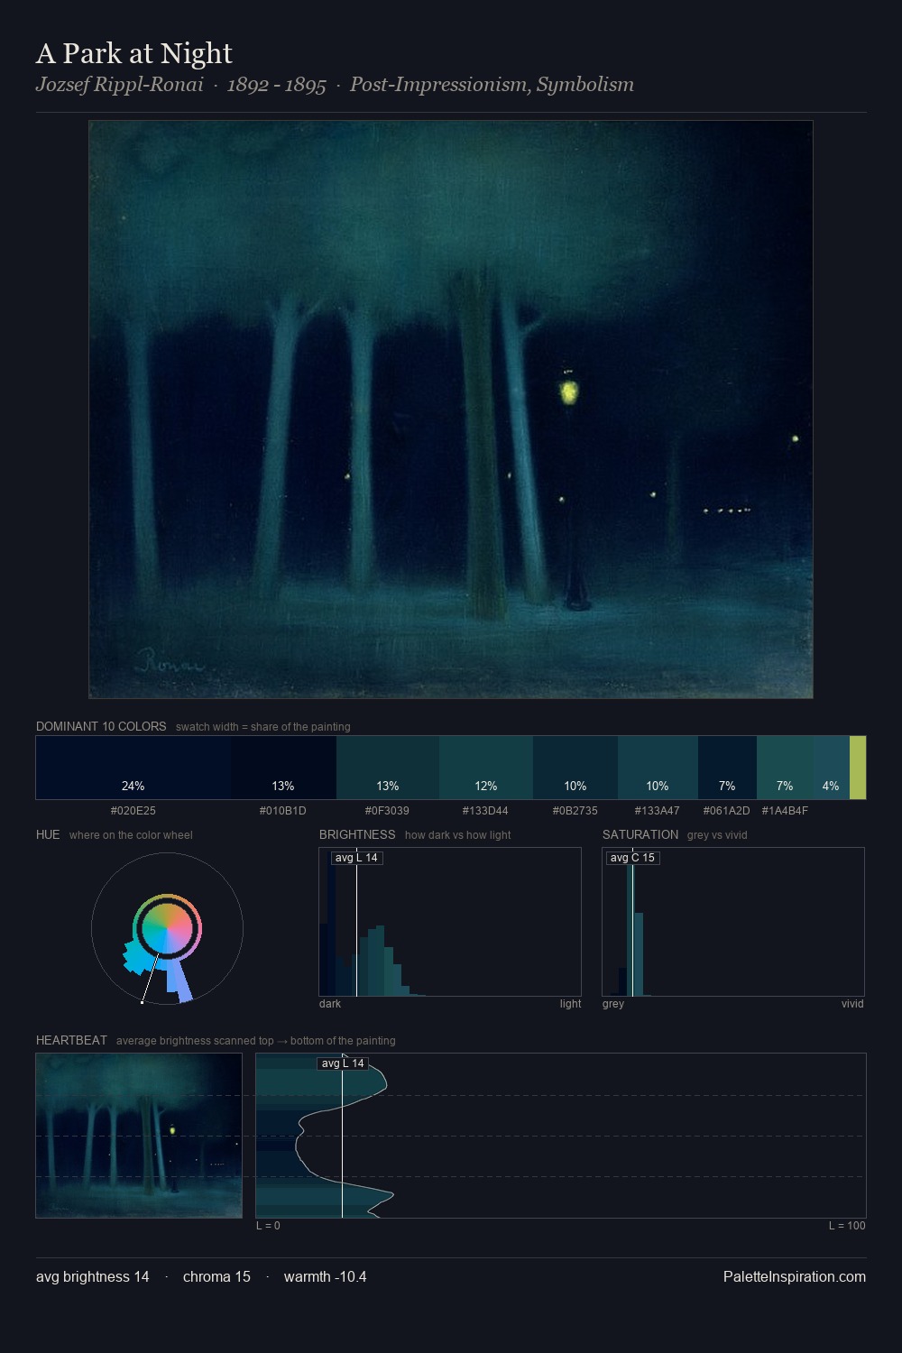Click the 'L = 0' axis label
The height and width of the screenshot is (1353, 902).
tap(268, 1226)
